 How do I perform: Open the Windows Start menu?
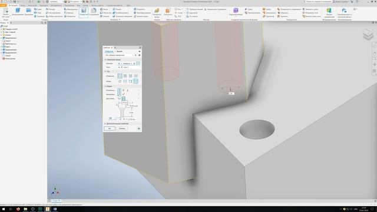4,209
